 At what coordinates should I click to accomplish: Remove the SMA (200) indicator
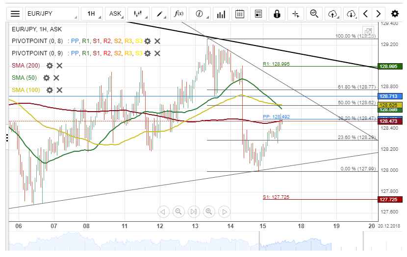(59, 65)
